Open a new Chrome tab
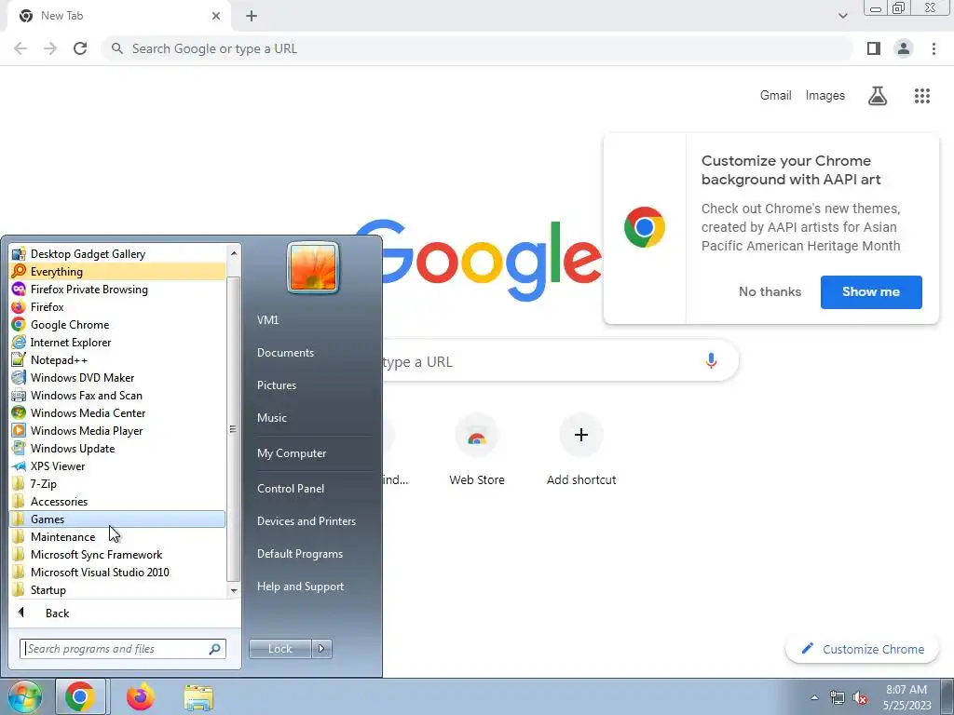This screenshot has width=954, height=715. click(252, 16)
